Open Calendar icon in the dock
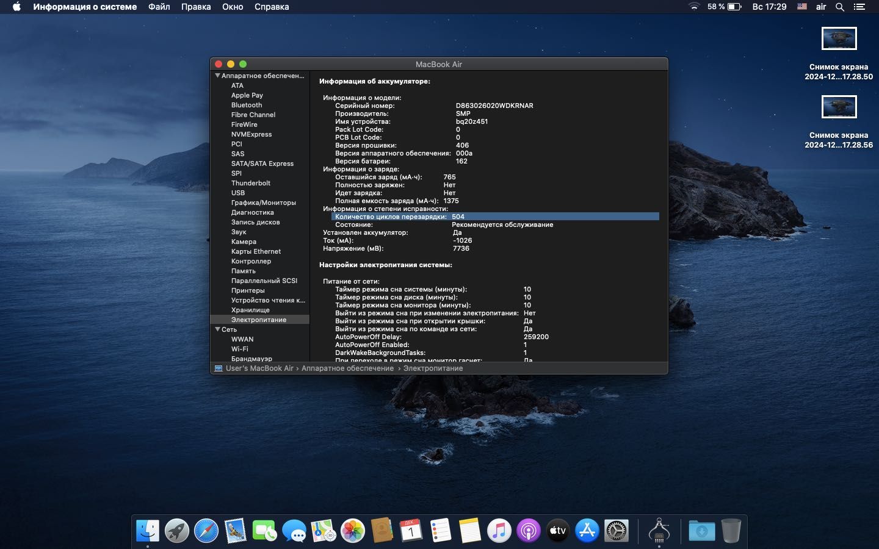 (411, 531)
